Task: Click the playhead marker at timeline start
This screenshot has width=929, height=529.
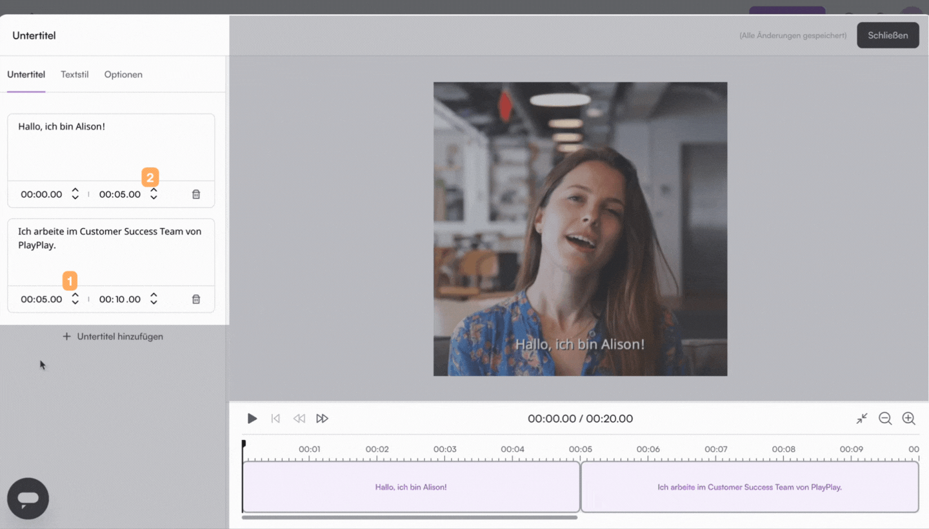Action: point(243,444)
